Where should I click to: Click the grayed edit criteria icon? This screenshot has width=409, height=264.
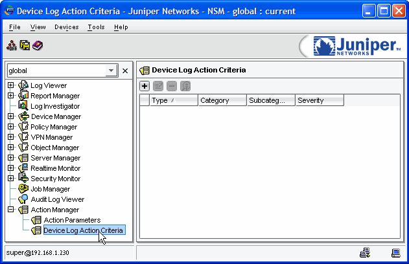click(158, 86)
